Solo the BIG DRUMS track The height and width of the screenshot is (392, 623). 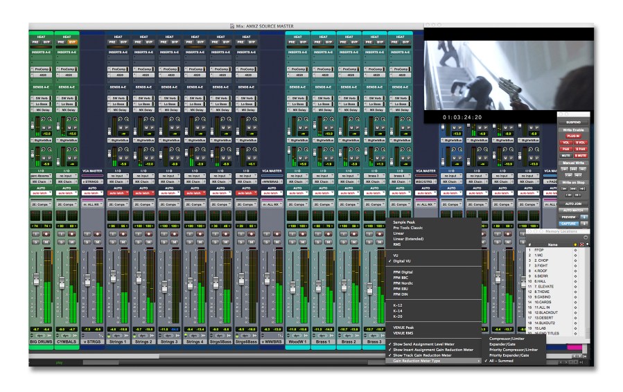(x=37, y=242)
